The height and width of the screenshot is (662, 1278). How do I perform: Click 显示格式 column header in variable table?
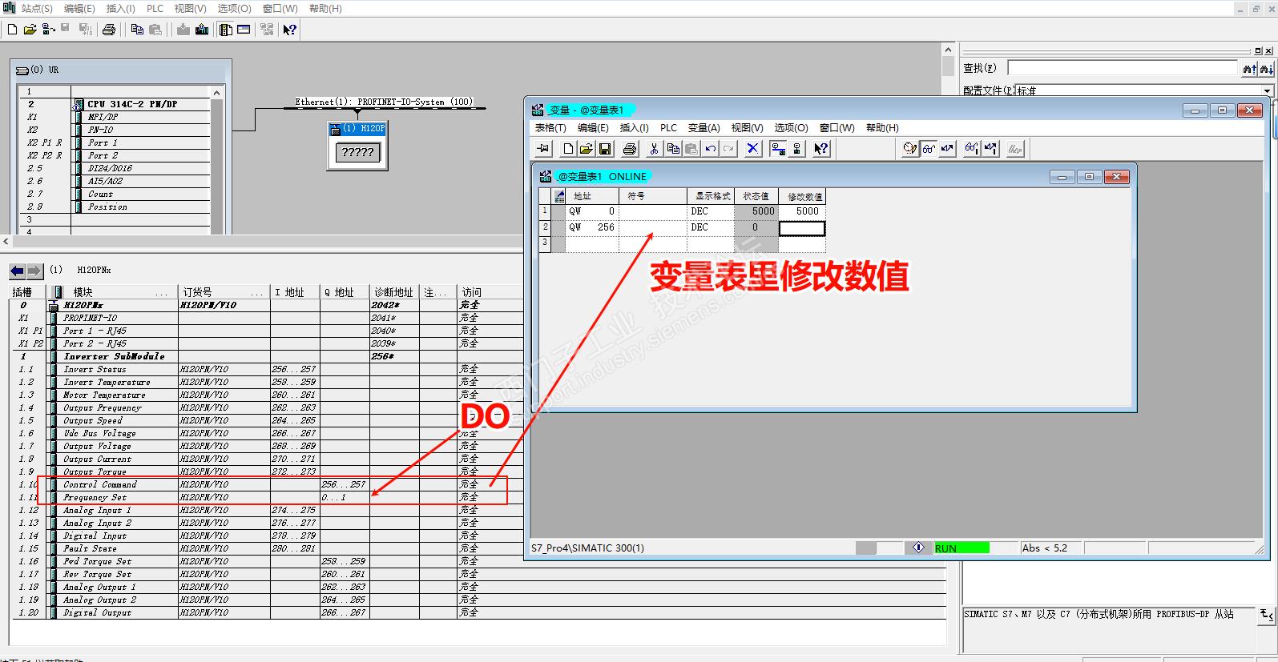tap(710, 196)
